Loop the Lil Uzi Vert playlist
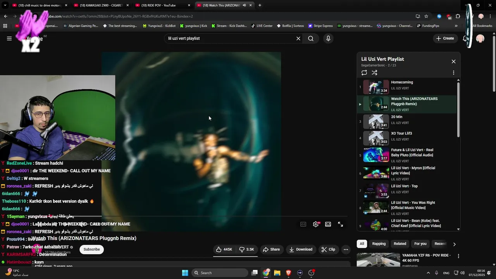The width and height of the screenshot is (496, 279). click(364, 72)
